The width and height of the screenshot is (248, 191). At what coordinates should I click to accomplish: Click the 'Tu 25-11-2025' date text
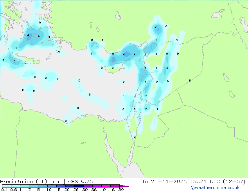point(164,182)
